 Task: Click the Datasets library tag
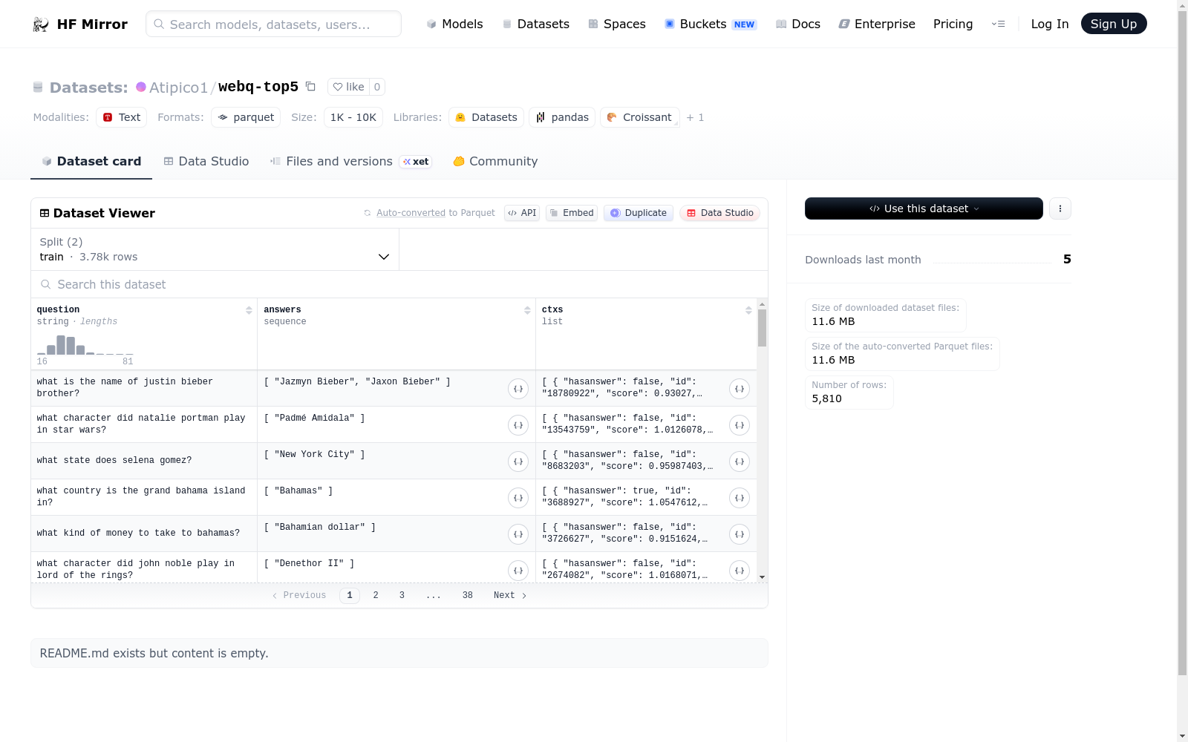(x=486, y=117)
